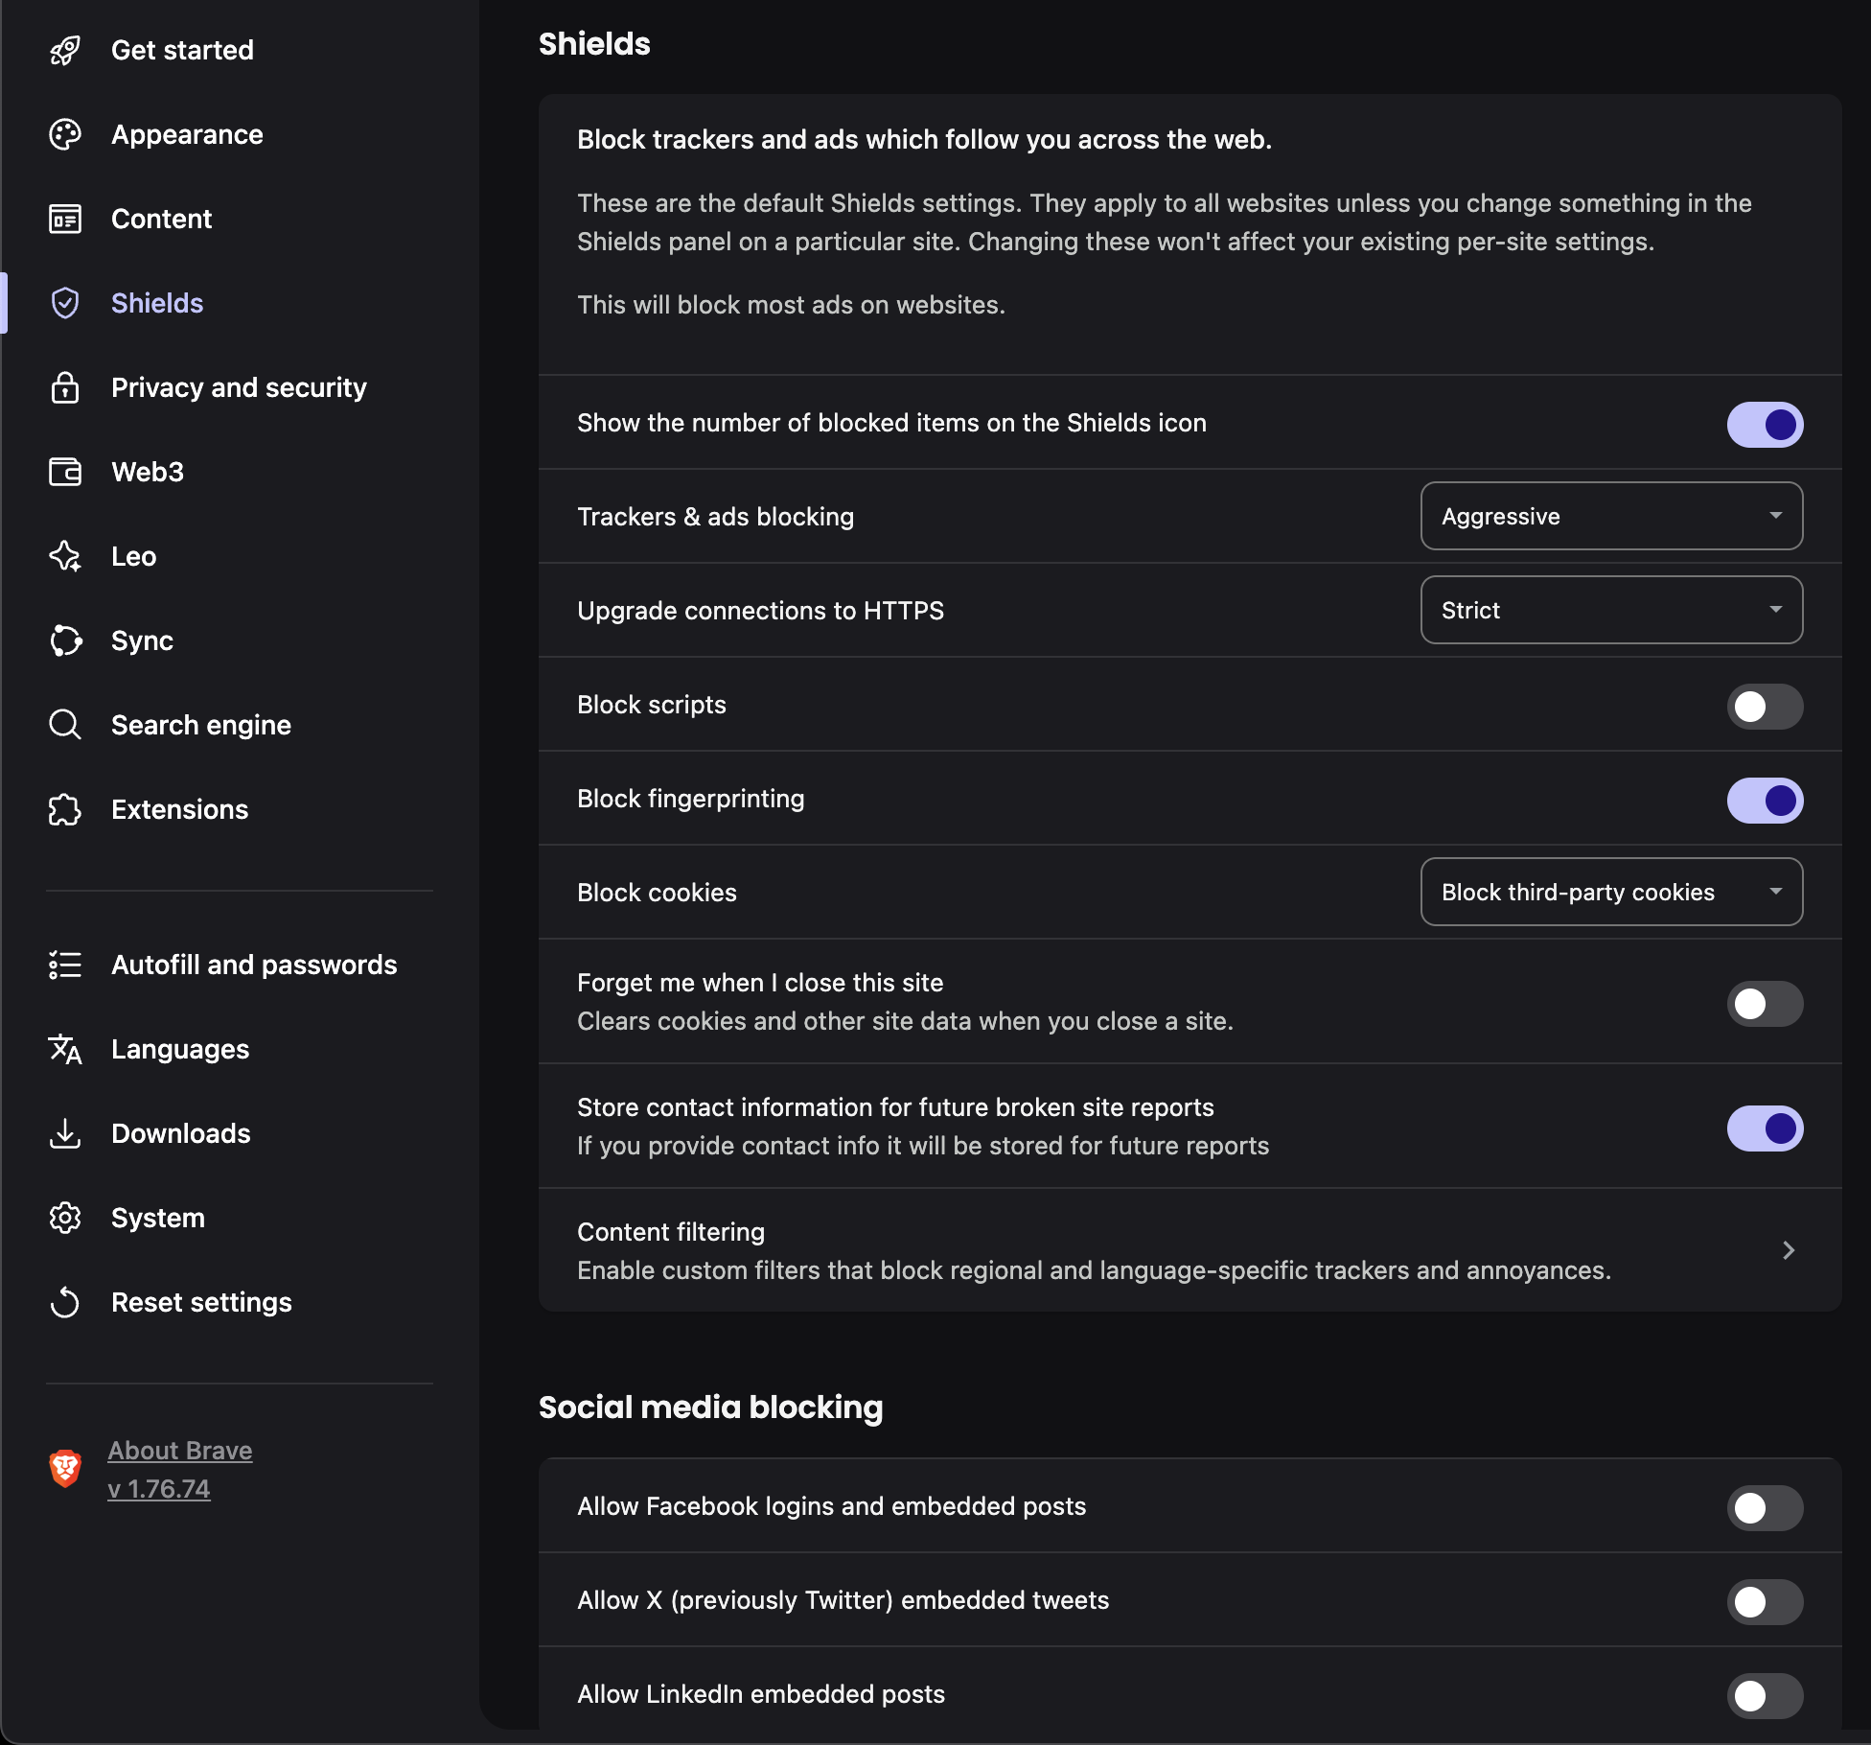Image resolution: width=1871 pixels, height=1745 pixels.
Task: Open the About Brave version link
Action: (x=179, y=1469)
